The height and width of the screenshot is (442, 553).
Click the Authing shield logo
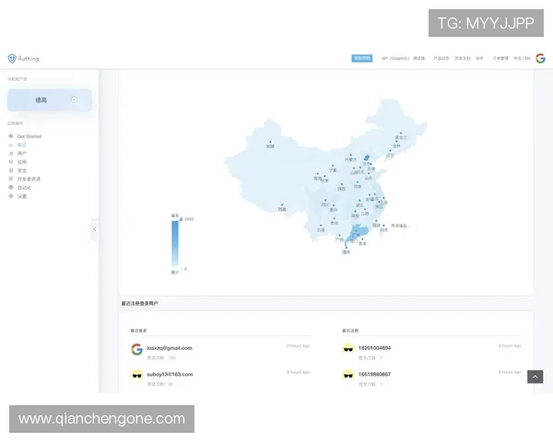(12, 58)
